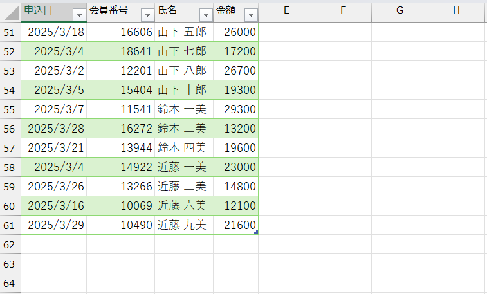Select name cell 鈴木 二美
Viewport: 487px width, 294px height.
click(184, 128)
